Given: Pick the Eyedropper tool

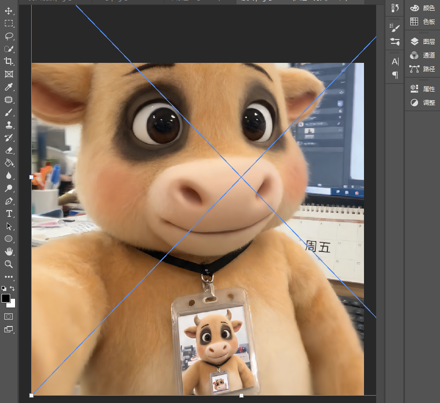Looking at the screenshot, I should coord(9,87).
